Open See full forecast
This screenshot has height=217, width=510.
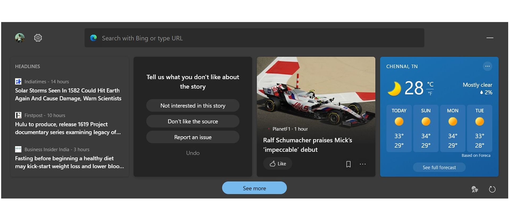pyautogui.click(x=439, y=167)
